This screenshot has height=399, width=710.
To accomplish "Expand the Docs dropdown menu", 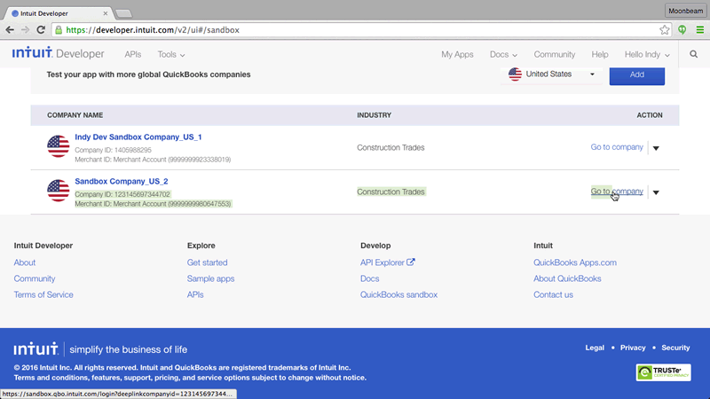I will (x=503, y=54).
